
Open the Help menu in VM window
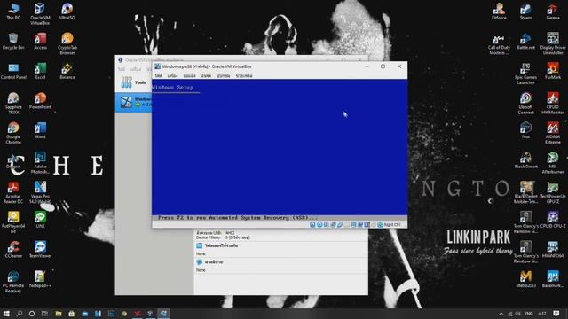[244, 76]
